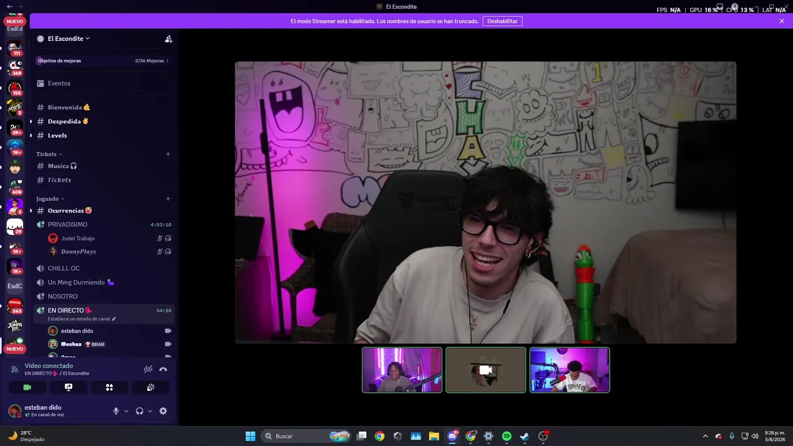
Task: Join the CHILLL OC voice channel
Action: click(104, 268)
